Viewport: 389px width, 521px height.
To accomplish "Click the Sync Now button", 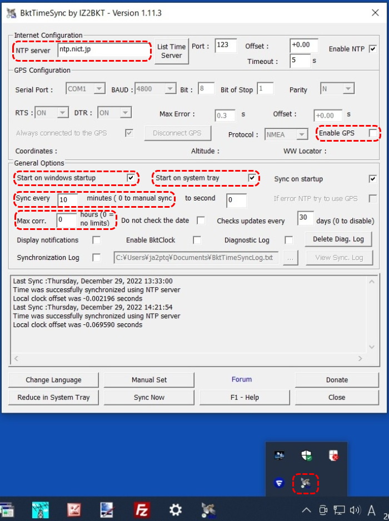I will [149, 398].
